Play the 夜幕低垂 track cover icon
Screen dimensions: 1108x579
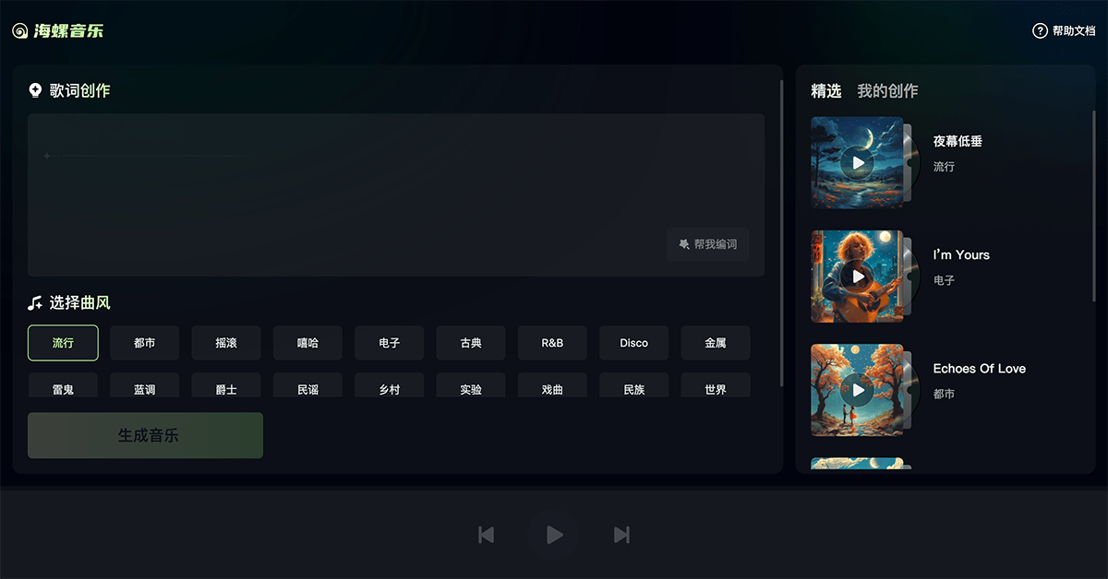859,162
